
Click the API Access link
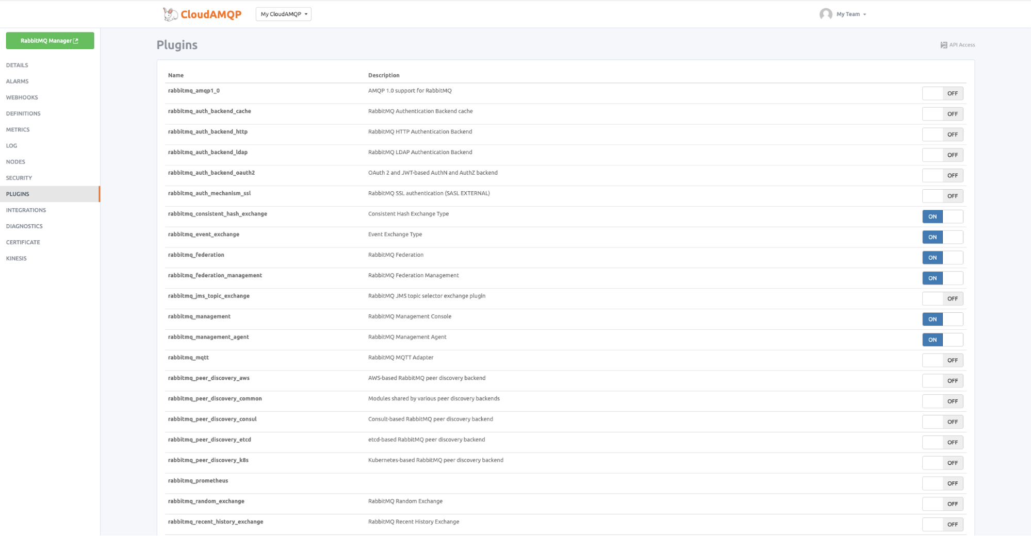962,45
